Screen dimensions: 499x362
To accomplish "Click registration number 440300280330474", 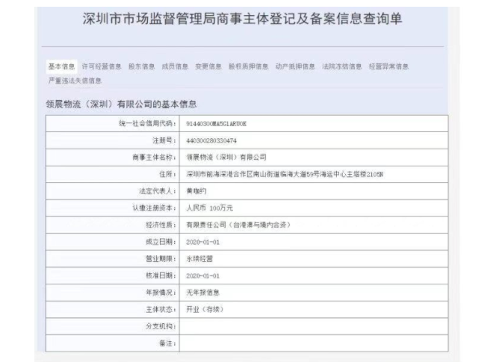I will (215, 140).
